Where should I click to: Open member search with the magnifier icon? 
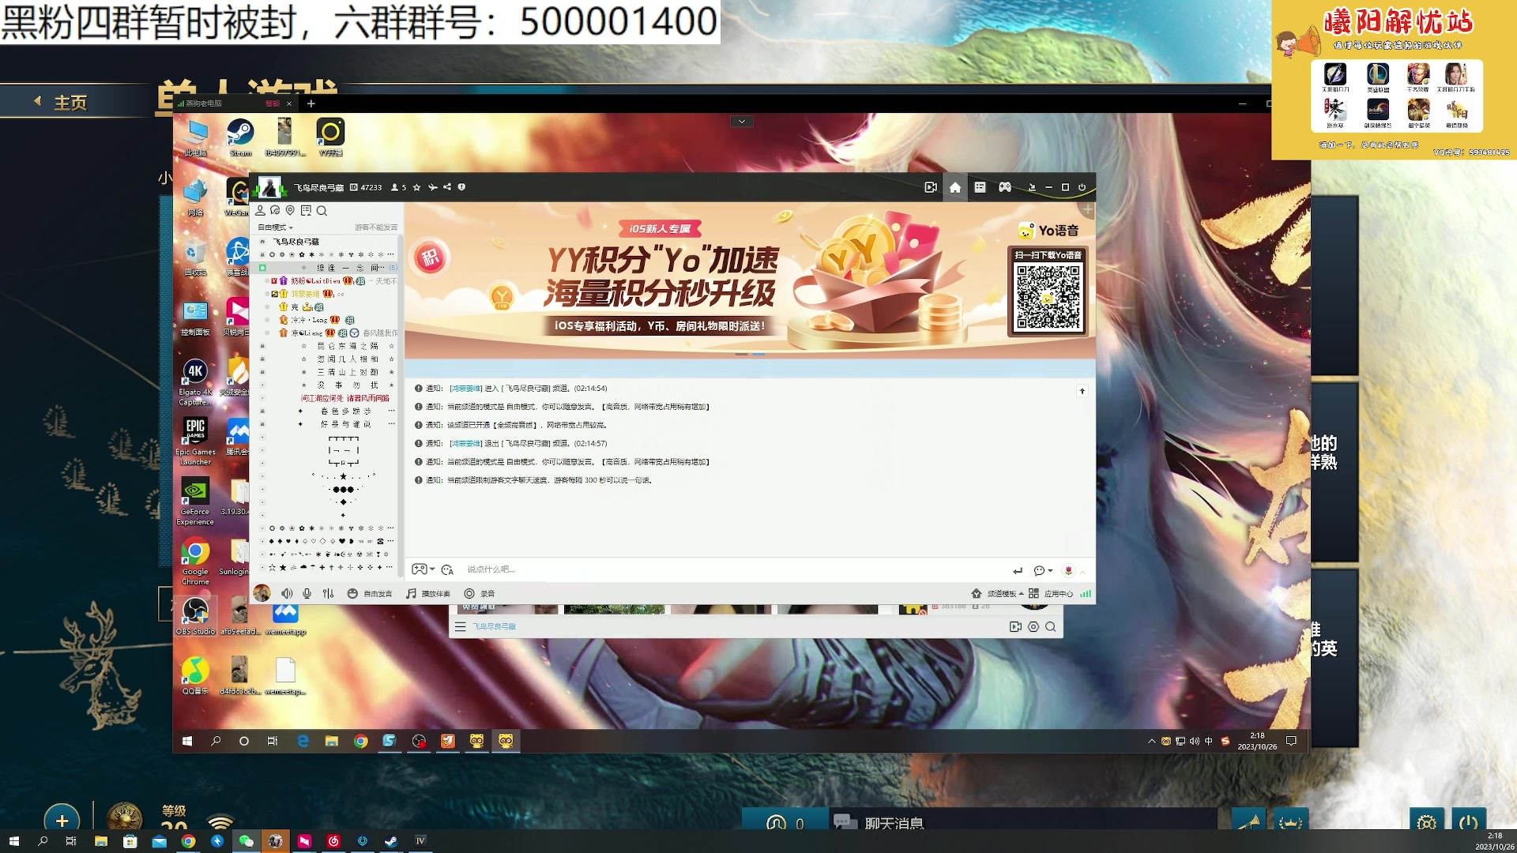point(322,211)
